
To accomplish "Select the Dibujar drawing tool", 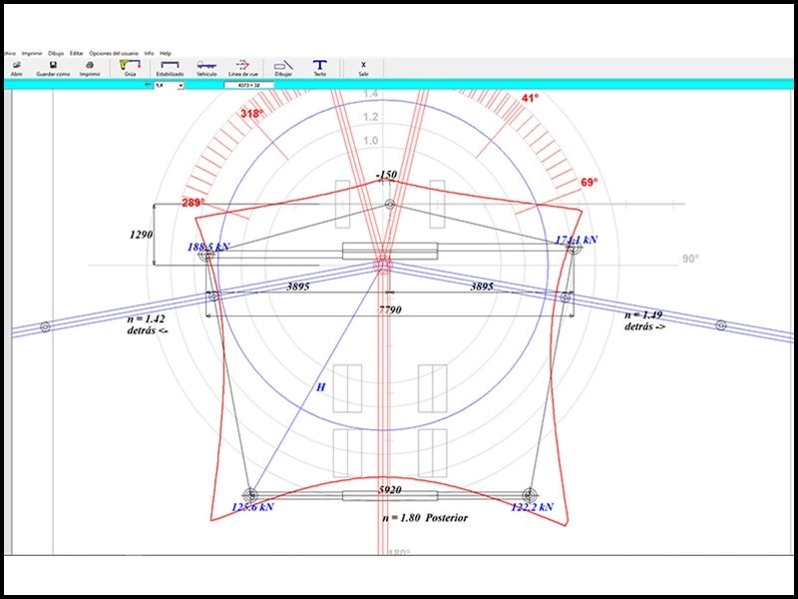I will (283, 67).
